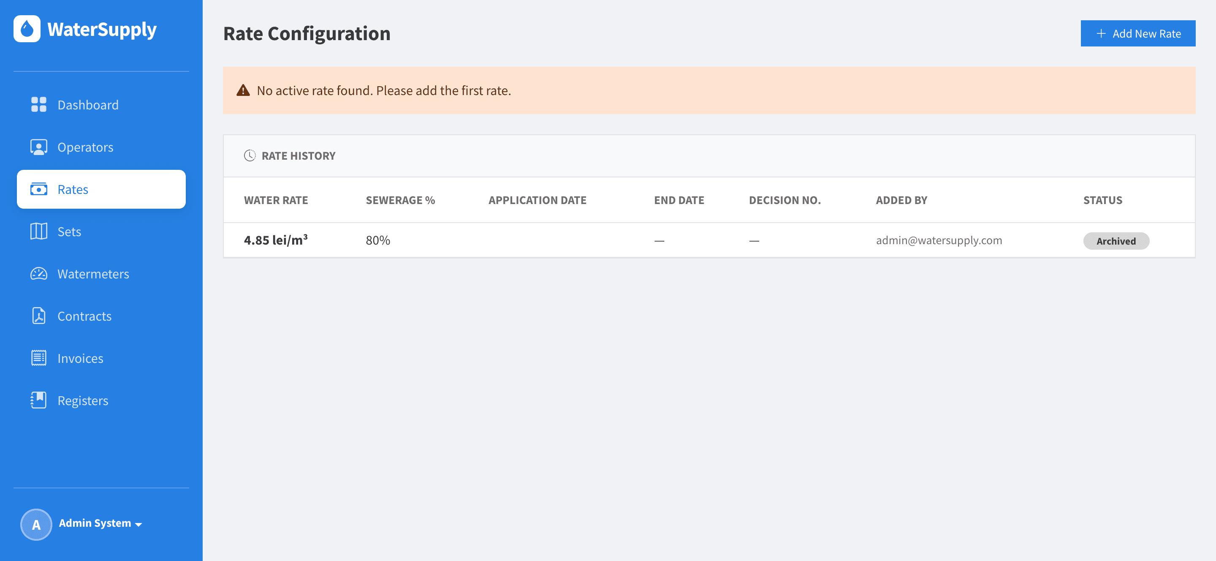Click the Rate Configuration page heading
The height and width of the screenshot is (561, 1216).
click(307, 33)
